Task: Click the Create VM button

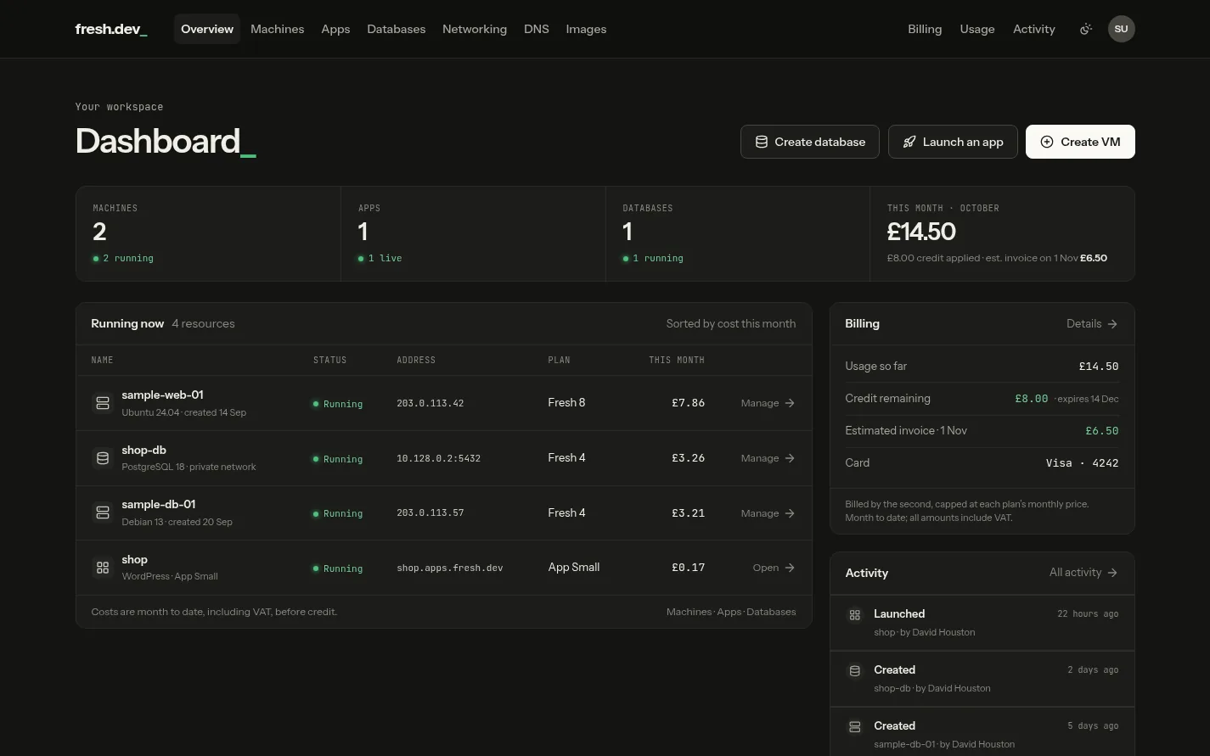Action: coord(1080,142)
